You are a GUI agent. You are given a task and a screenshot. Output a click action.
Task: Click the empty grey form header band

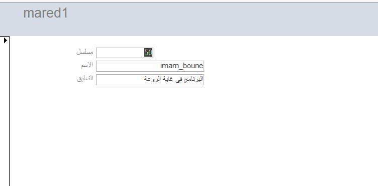tap(217, 19)
